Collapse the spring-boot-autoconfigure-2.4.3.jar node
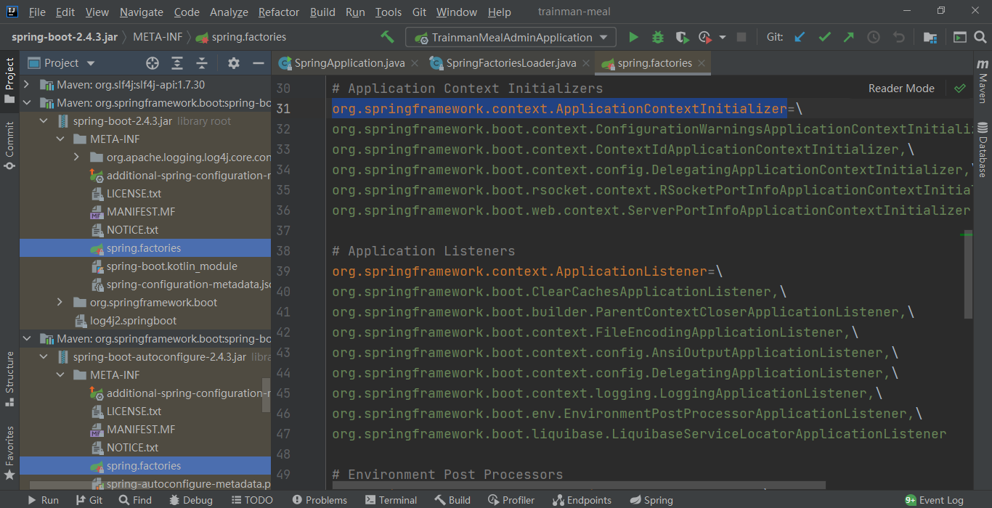This screenshot has width=992, height=508. point(43,357)
